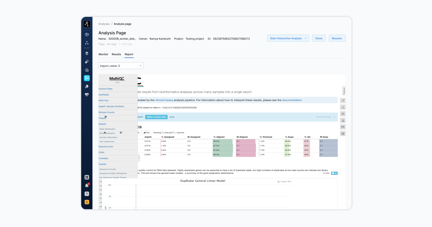
Task: Open the stacked layers sidebar icon
Action: pos(87,53)
